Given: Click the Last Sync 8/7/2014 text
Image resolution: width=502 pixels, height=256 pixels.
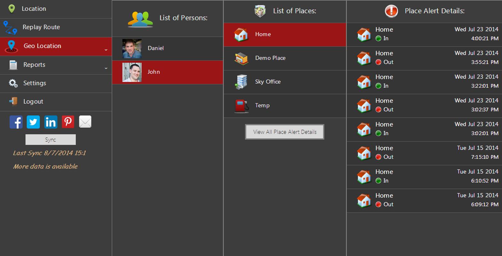Looking at the screenshot, I should click(49, 153).
